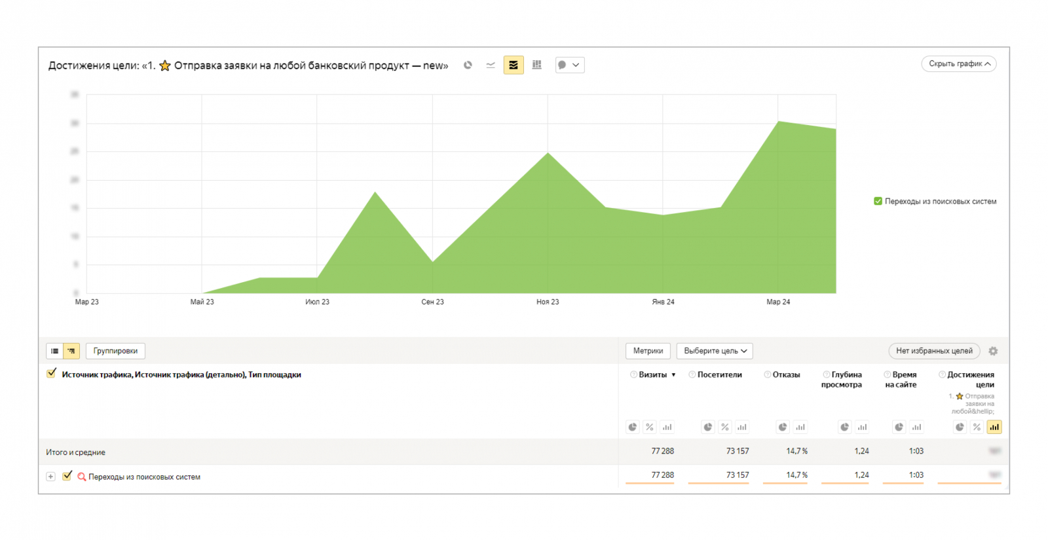Screen dimensions: 1048x540
Task: Select the stacked area chart view
Action: (x=514, y=65)
